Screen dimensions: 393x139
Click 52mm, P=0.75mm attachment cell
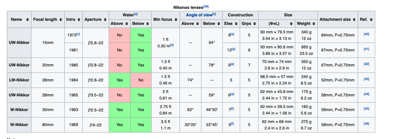(338, 80)
